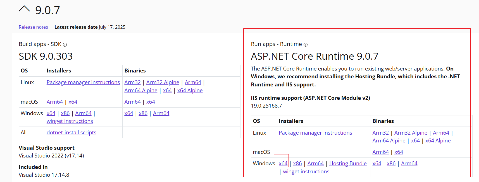
Task: Download SDK macOS x64 binary
Action: 151,102
